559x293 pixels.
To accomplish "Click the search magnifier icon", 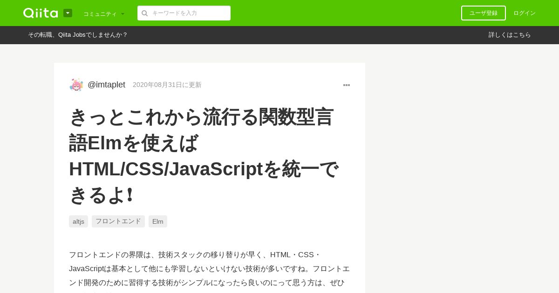I will [x=144, y=13].
